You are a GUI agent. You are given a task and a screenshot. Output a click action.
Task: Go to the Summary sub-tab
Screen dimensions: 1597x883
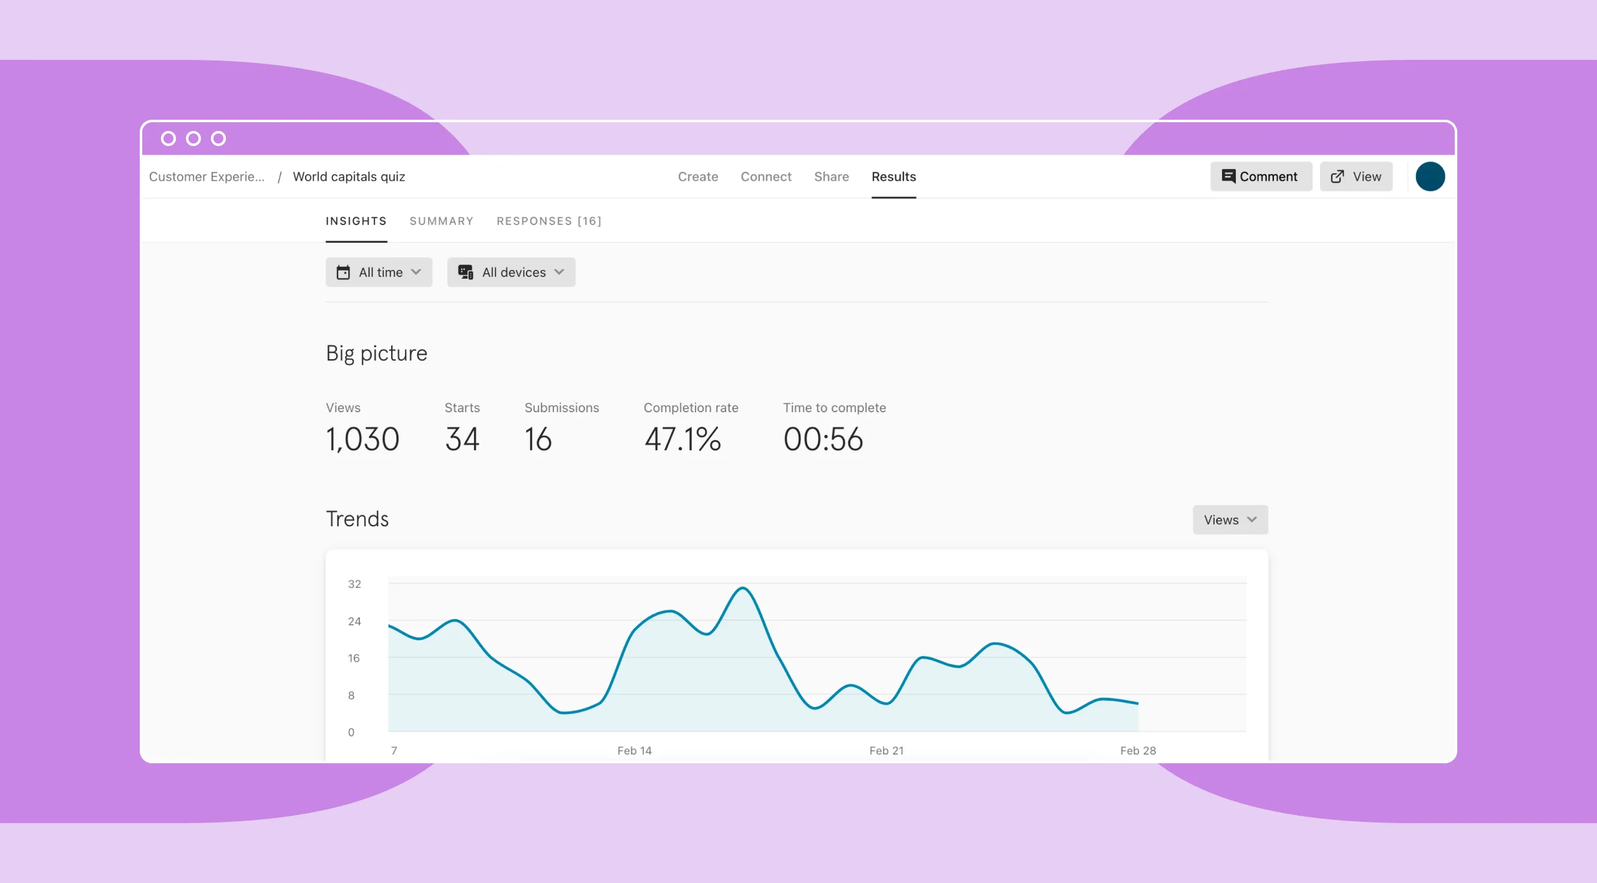(442, 221)
